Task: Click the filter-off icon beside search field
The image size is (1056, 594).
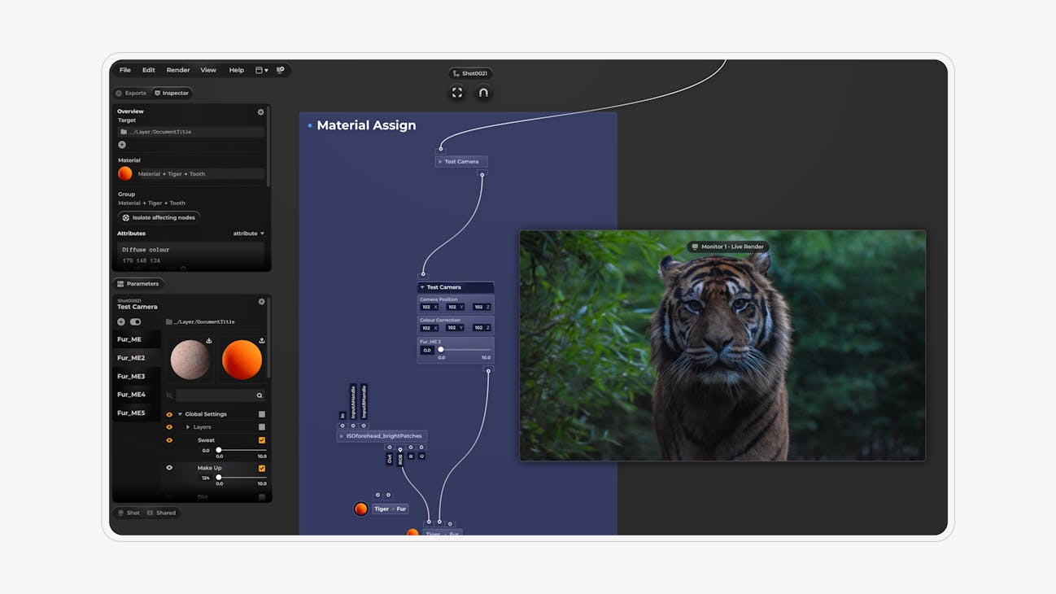Action: pyautogui.click(x=169, y=395)
